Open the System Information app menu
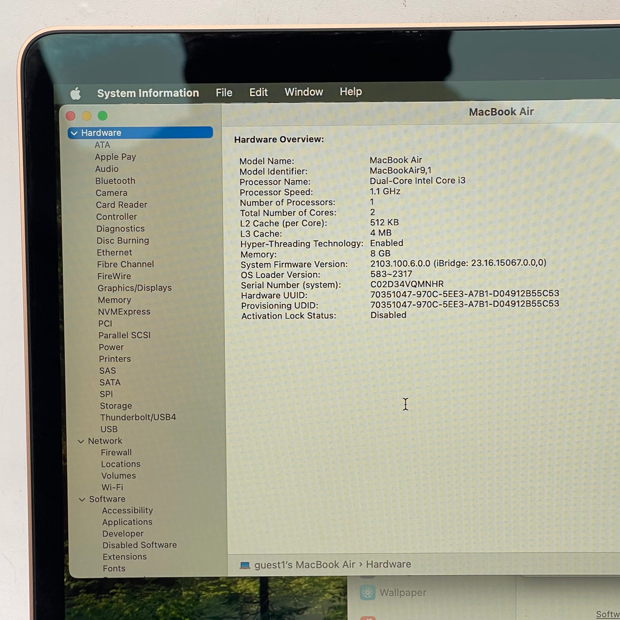620x620 pixels. point(148,93)
